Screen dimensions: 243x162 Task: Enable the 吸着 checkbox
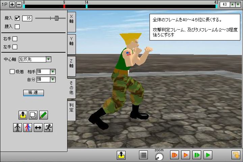tap(12, 72)
